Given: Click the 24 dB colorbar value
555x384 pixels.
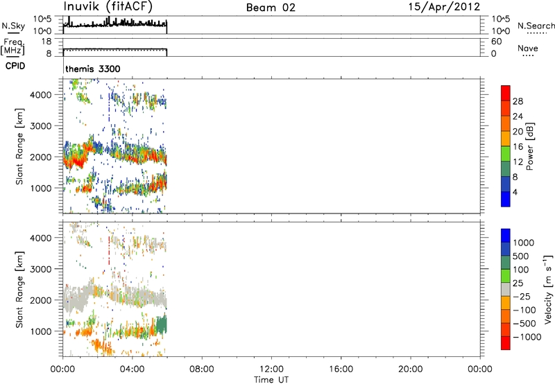Looking at the screenshot, I should coord(518,116).
